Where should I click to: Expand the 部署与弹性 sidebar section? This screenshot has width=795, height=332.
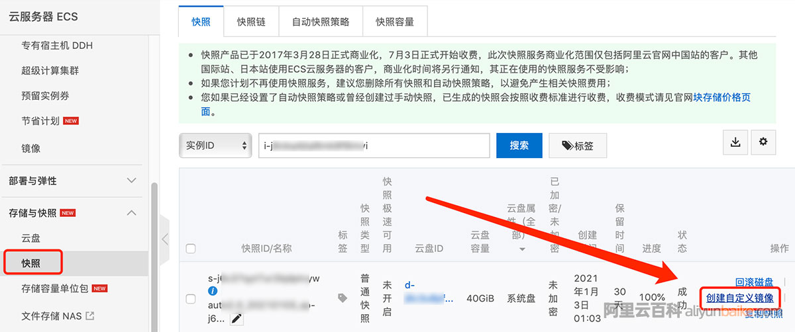[131, 181]
